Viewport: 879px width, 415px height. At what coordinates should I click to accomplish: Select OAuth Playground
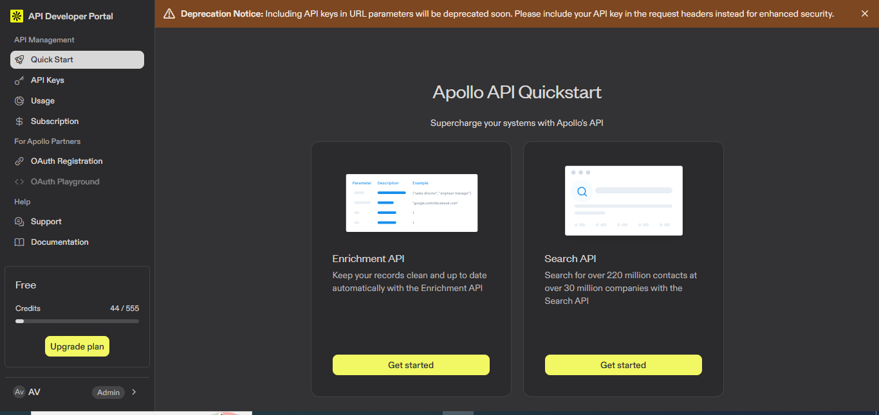(77, 182)
